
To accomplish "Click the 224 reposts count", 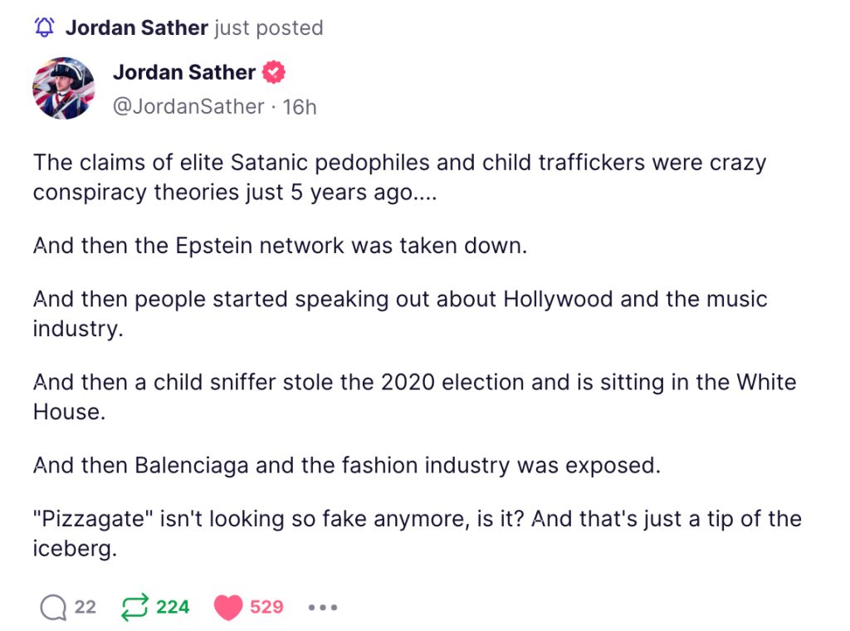I will click(173, 607).
